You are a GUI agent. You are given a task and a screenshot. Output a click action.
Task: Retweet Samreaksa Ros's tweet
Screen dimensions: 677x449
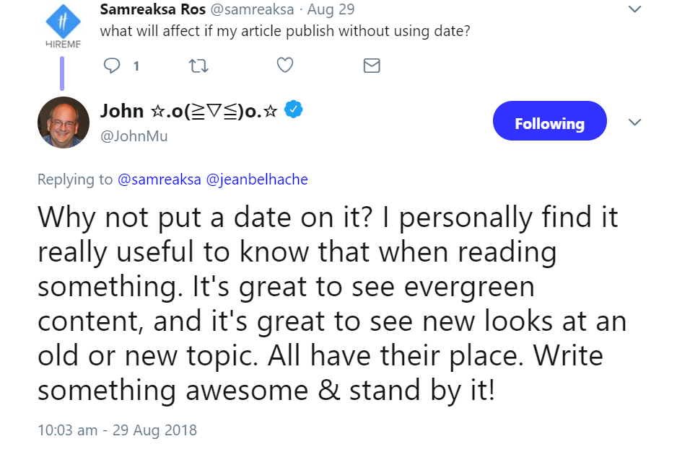point(198,66)
